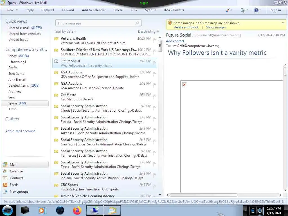Click the preview pane vertical scrollbar thumb
Screen dimensions: 288x216
pyautogui.click(x=285, y=71)
